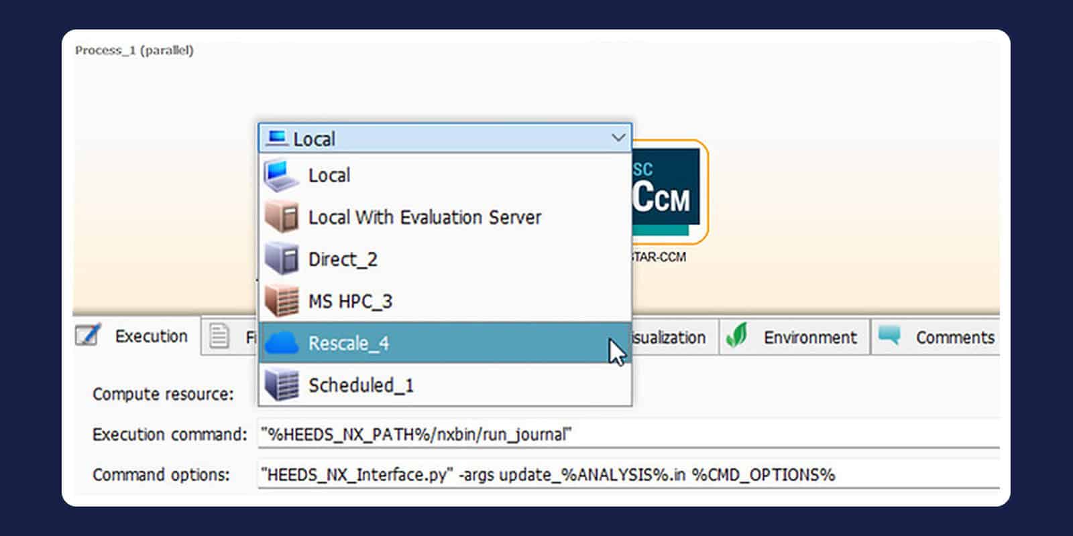The width and height of the screenshot is (1073, 536).
Task: Select Scheduled_1 compute resource
Action: [x=445, y=385]
